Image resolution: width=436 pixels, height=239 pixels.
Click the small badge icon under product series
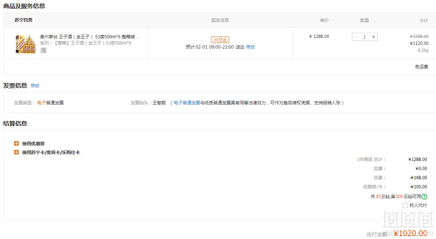pos(43,50)
